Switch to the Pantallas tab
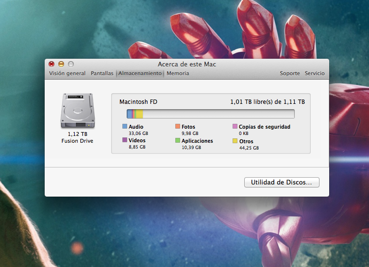Image resolution: width=369 pixels, height=267 pixels. click(102, 73)
